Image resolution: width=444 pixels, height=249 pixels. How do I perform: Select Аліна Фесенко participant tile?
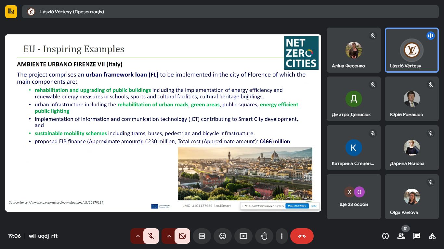point(354,50)
